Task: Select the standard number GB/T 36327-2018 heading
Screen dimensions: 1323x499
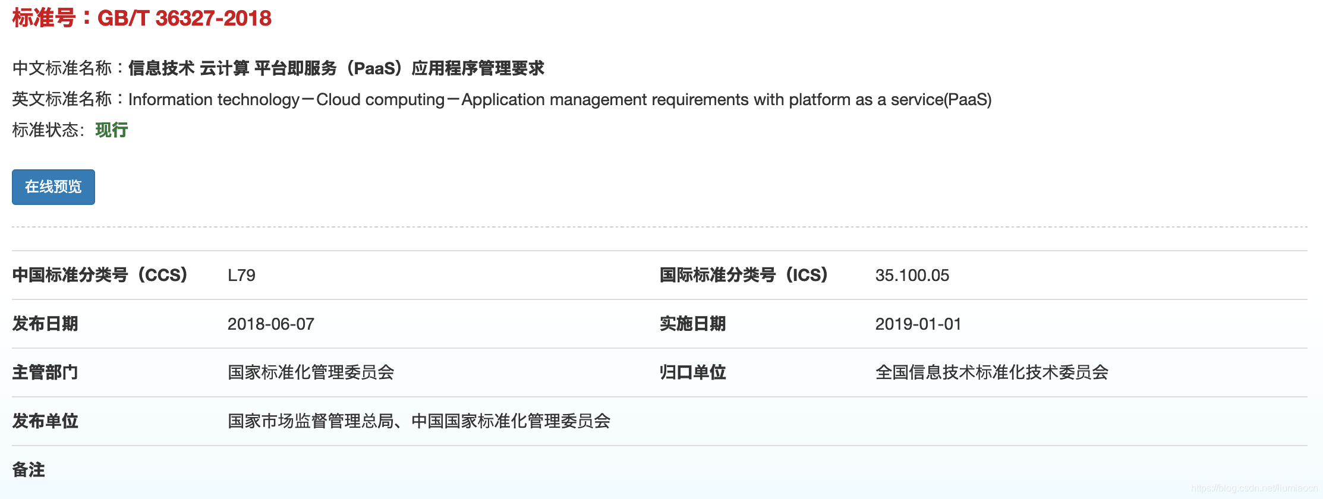Action: (142, 18)
